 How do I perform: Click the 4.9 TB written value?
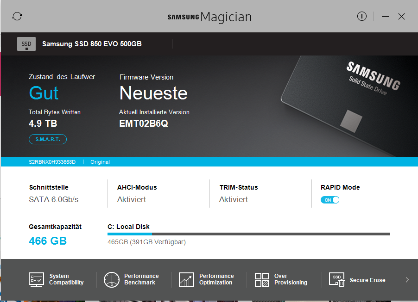(43, 123)
